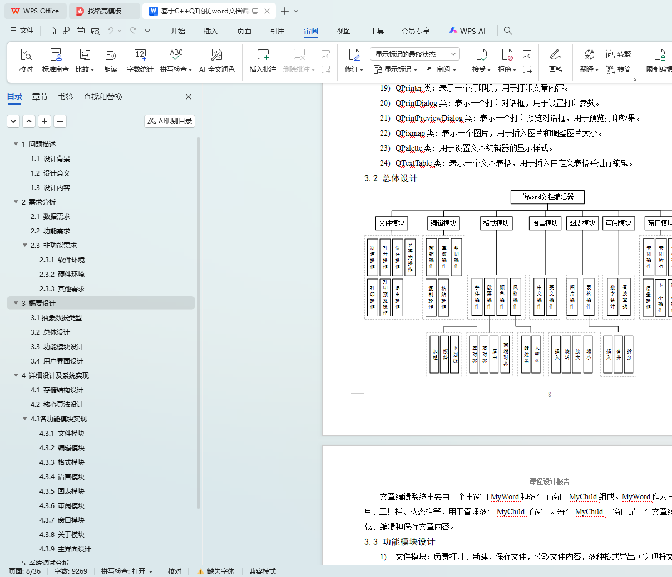
Task: Click the 拼写检查: 打开 status bar item
Action: point(127,571)
